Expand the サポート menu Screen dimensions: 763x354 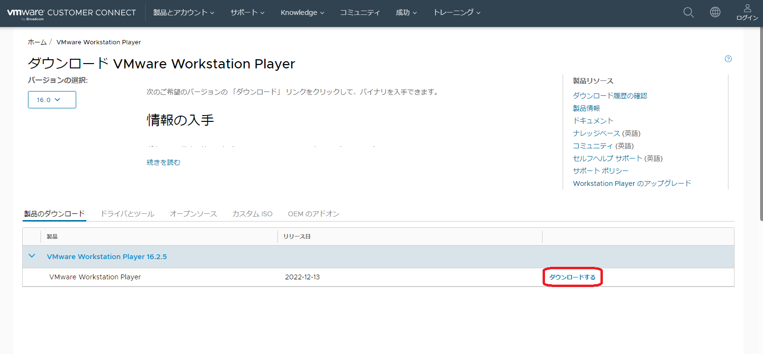click(x=247, y=13)
